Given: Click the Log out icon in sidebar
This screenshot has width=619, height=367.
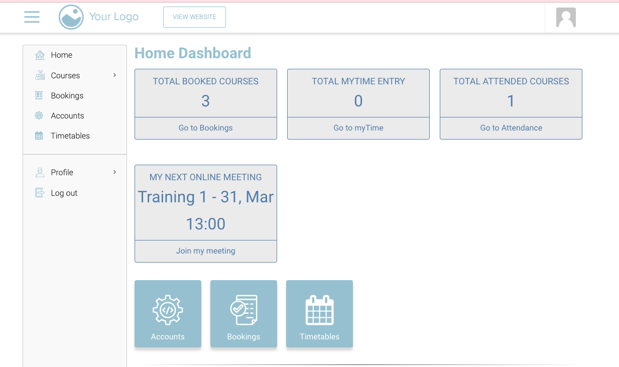Looking at the screenshot, I should pos(40,193).
